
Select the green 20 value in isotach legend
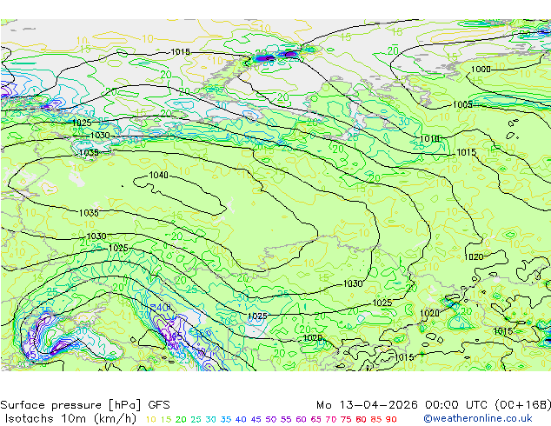pos(181,419)
